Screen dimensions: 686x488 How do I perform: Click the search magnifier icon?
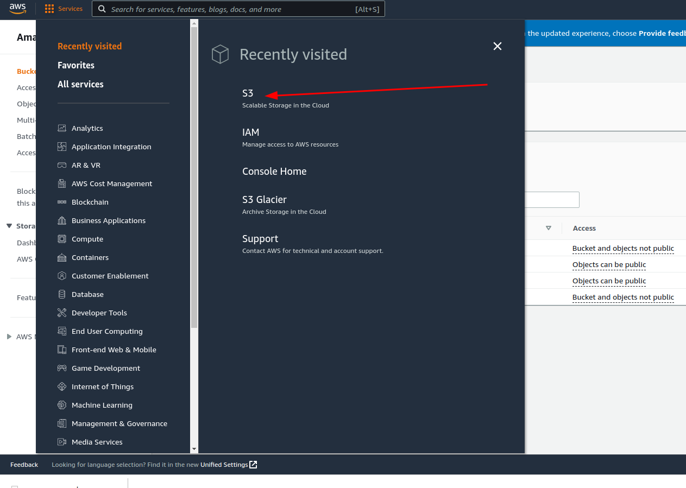pyautogui.click(x=102, y=9)
